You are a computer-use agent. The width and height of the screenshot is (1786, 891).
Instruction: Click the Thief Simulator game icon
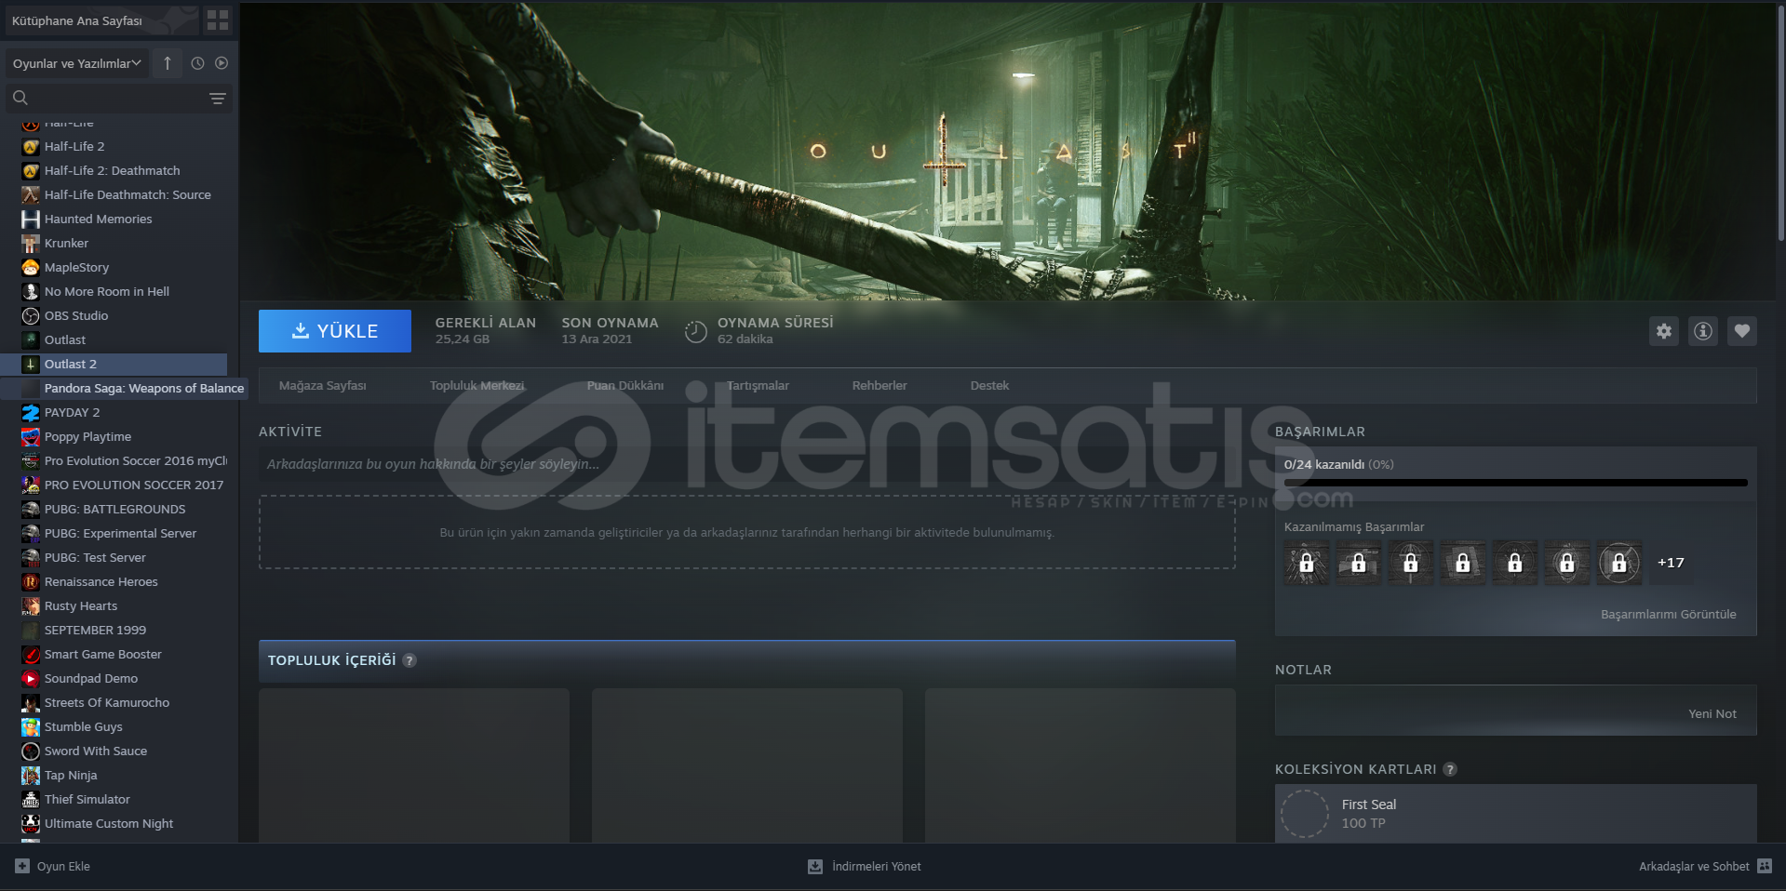coord(31,799)
